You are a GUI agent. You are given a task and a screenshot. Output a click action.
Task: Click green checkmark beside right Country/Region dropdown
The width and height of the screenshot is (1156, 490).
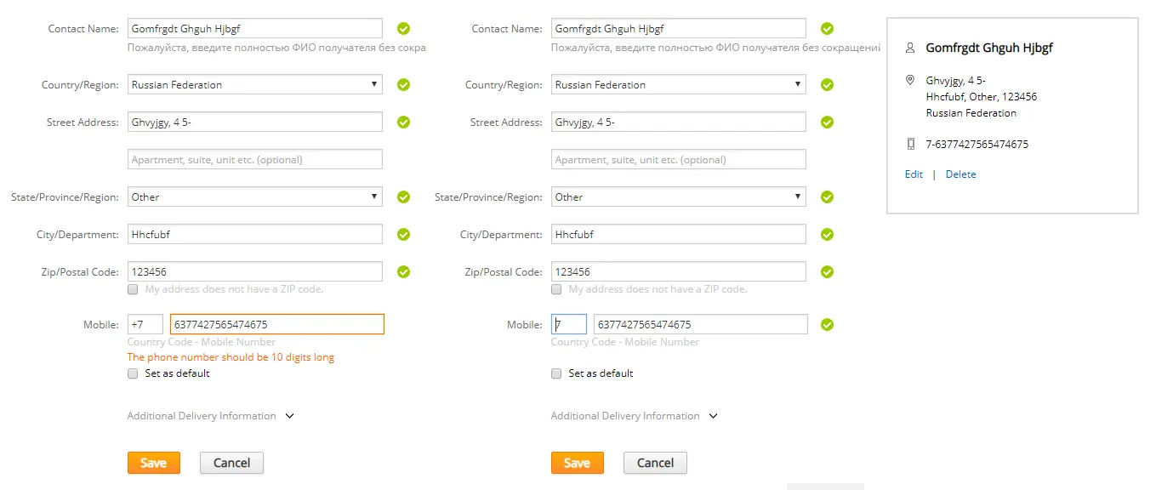[828, 84]
